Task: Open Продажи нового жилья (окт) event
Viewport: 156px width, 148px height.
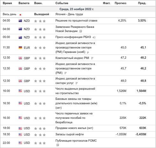Action: click(x=74, y=128)
